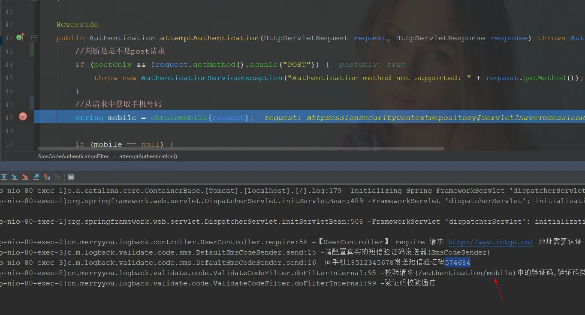585x315 pixels.
Task: Click the Step Out arrow icon
Action: (x=36, y=177)
